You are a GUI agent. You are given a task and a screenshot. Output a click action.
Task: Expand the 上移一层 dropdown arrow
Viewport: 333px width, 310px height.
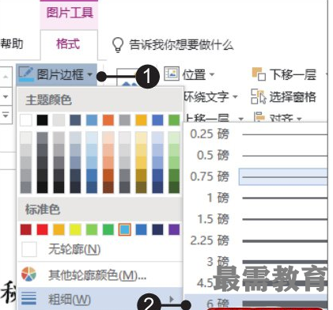(x=240, y=119)
